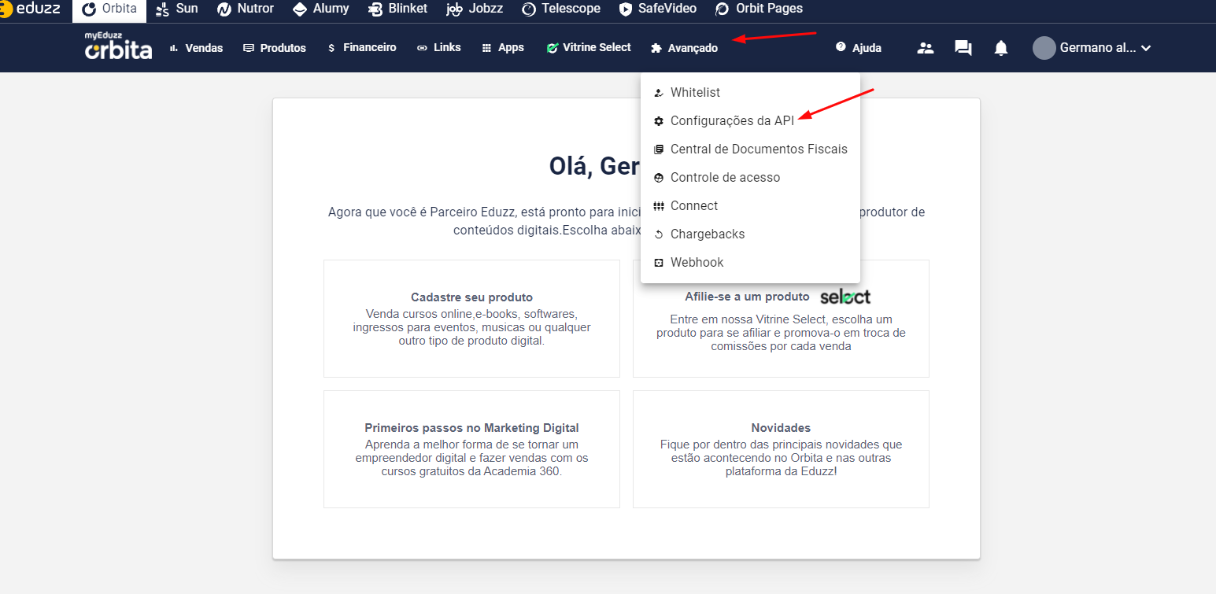Open the chat messages icon
This screenshot has width=1216, height=594.
point(963,48)
